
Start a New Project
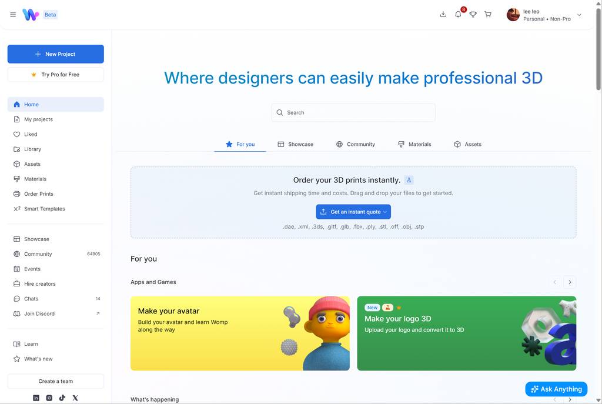point(55,54)
